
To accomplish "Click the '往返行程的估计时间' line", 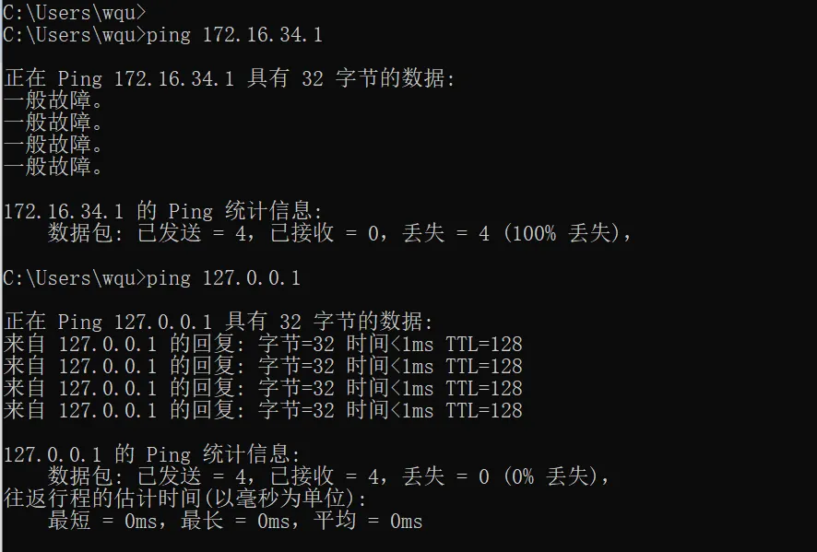I will 185,499.
